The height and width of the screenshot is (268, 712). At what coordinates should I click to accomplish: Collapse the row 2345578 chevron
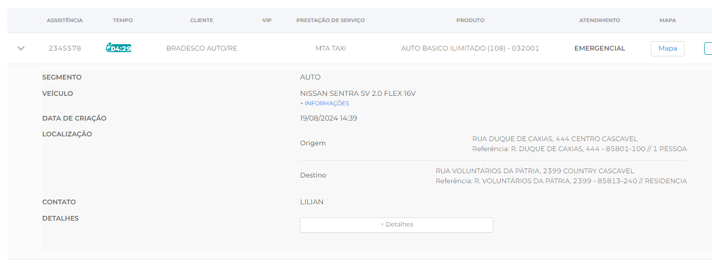tap(21, 48)
